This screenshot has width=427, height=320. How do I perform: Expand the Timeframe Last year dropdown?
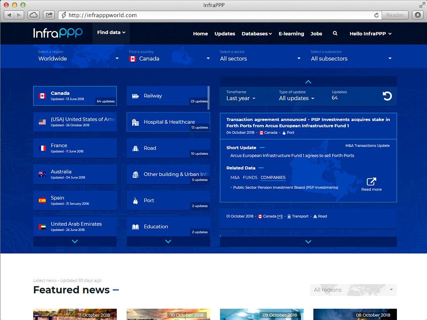click(x=241, y=98)
